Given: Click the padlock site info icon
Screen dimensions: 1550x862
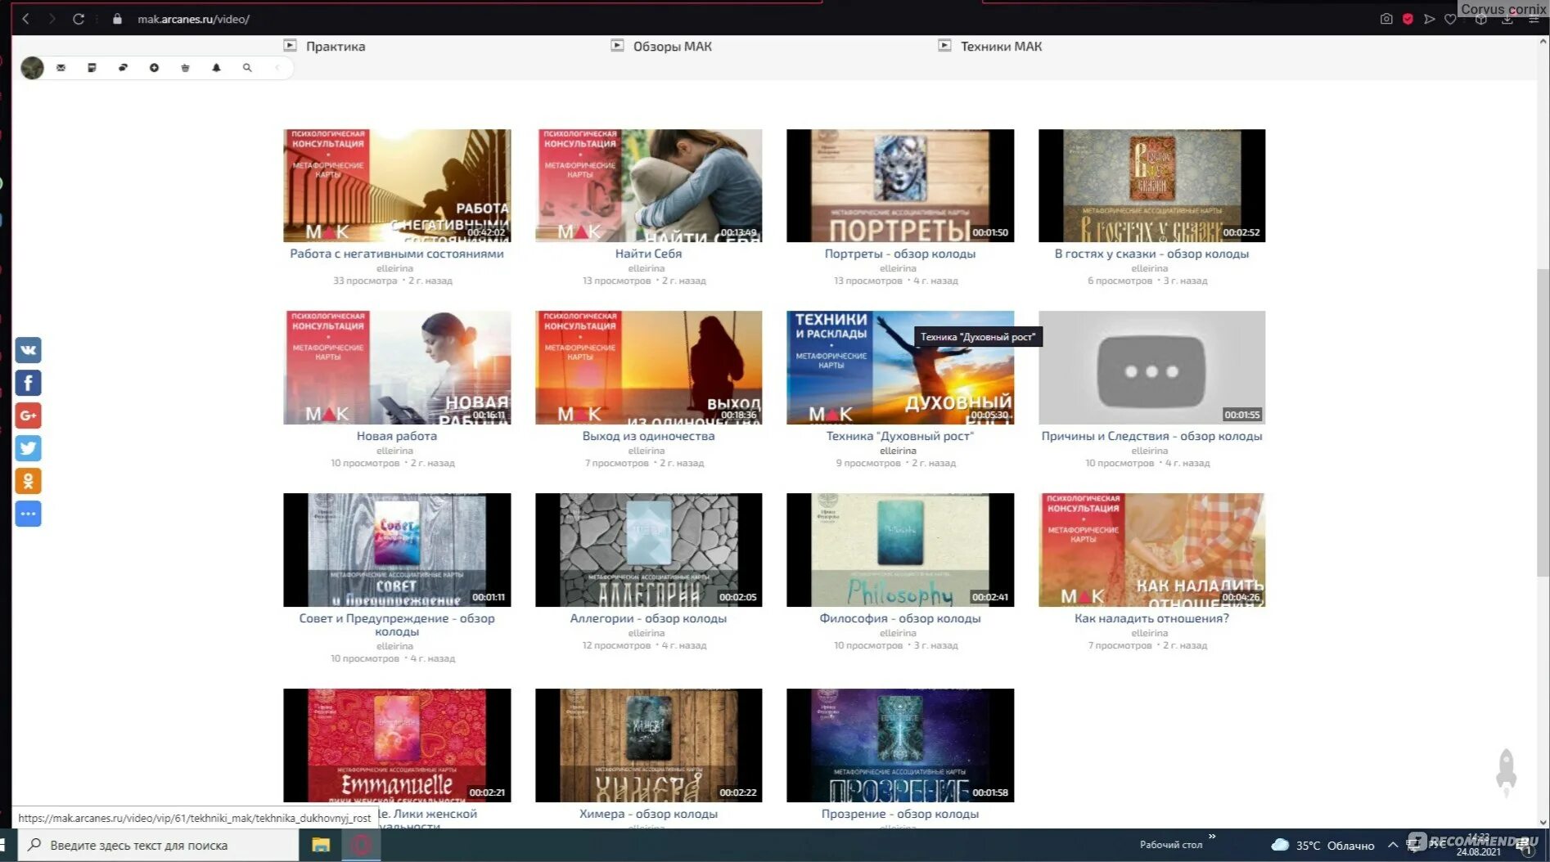Looking at the screenshot, I should [x=117, y=19].
